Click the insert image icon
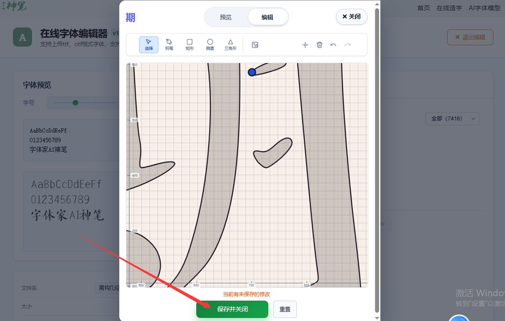This screenshot has height=321, width=505. [x=255, y=45]
